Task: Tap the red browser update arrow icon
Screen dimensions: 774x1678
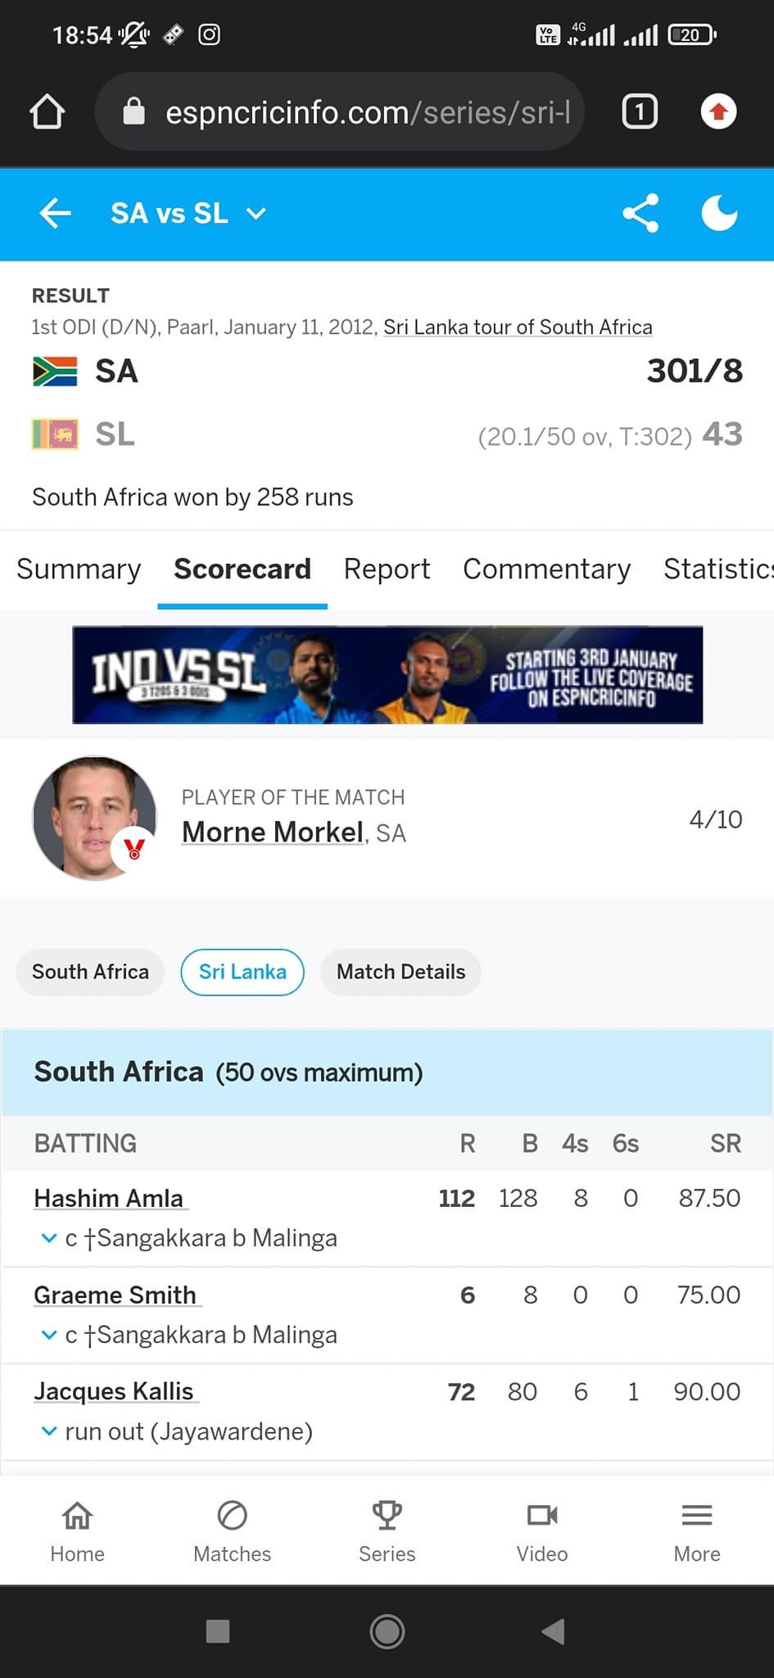Action: (718, 111)
